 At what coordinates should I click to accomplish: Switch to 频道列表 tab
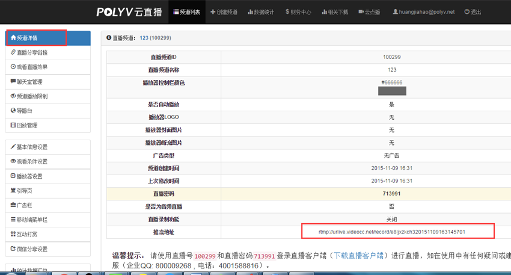point(187,12)
